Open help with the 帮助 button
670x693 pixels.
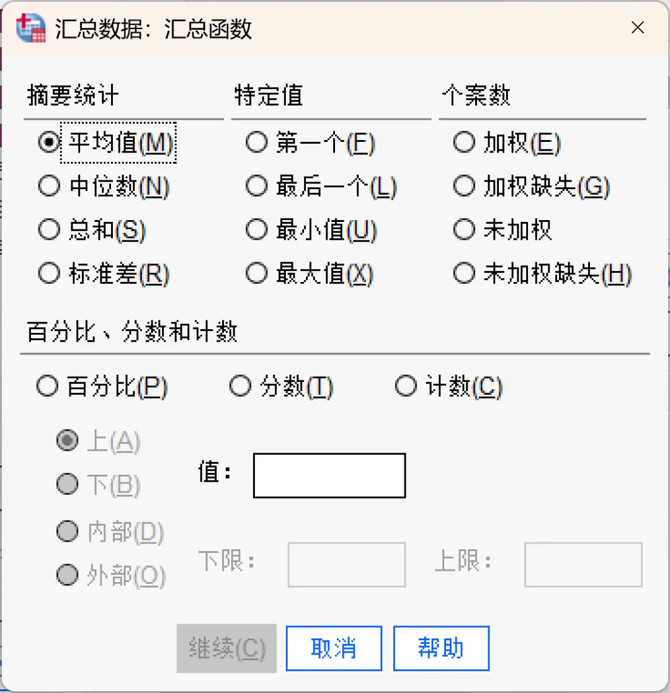(x=441, y=648)
